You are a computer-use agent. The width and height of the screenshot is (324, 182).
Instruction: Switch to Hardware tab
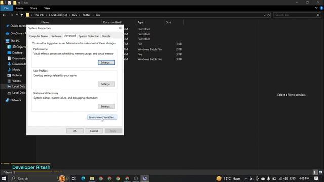[x=56, y=36]
